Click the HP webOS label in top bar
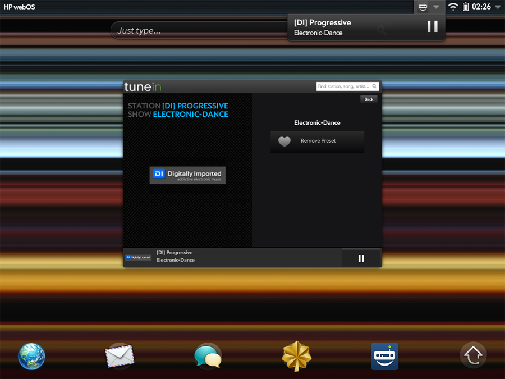Image resolution: width=505 pixels, height=379 pixels. [19, 7]
